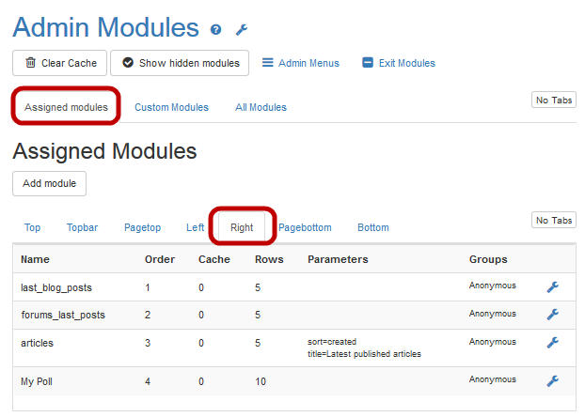This screenshot has width=585, height=417.
Task: Click the Exit Modules link
Action: click(399, 63)
